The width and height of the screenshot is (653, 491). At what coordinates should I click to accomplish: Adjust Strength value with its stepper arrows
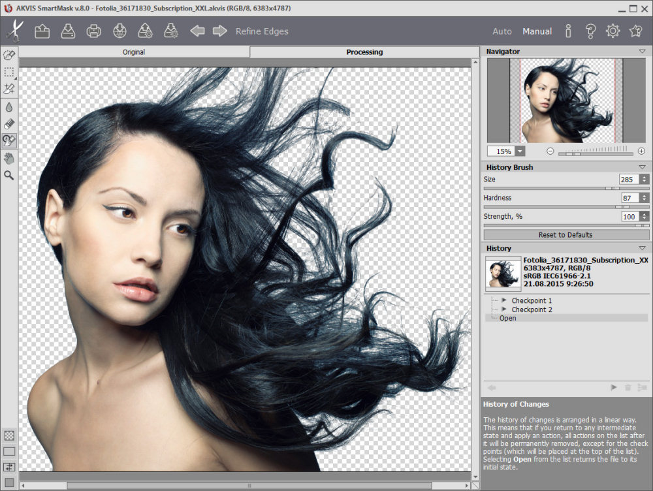(x=645, y=216)
